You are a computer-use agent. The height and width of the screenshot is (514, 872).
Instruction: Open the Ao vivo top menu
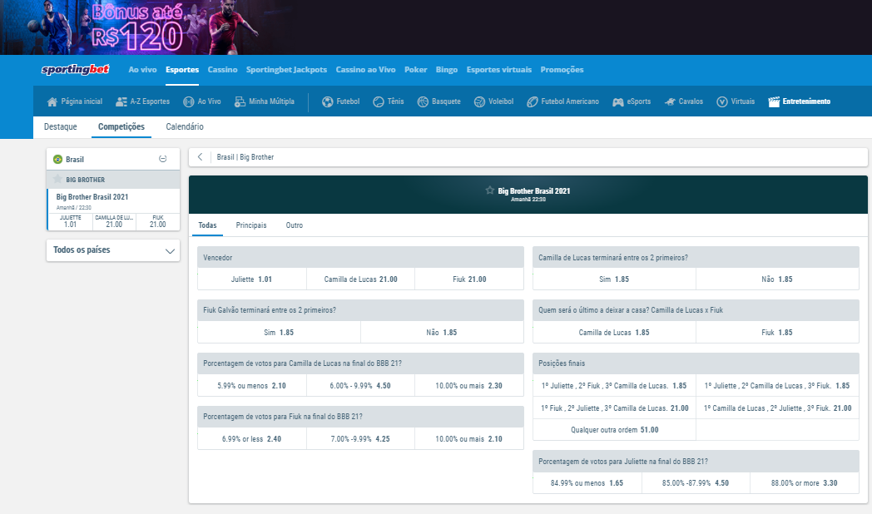[x=142, y=70]
